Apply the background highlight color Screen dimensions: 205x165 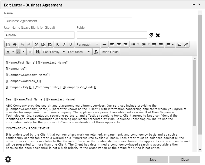[18, 52]
